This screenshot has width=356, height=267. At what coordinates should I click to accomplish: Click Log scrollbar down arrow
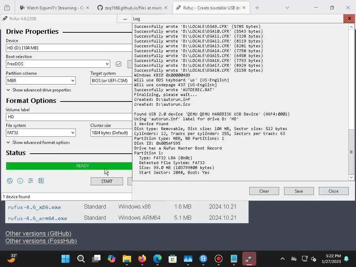[351, 178]
